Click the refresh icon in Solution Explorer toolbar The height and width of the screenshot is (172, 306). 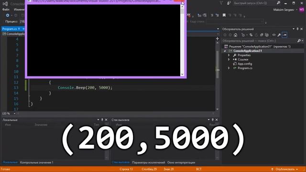point(256,35)
